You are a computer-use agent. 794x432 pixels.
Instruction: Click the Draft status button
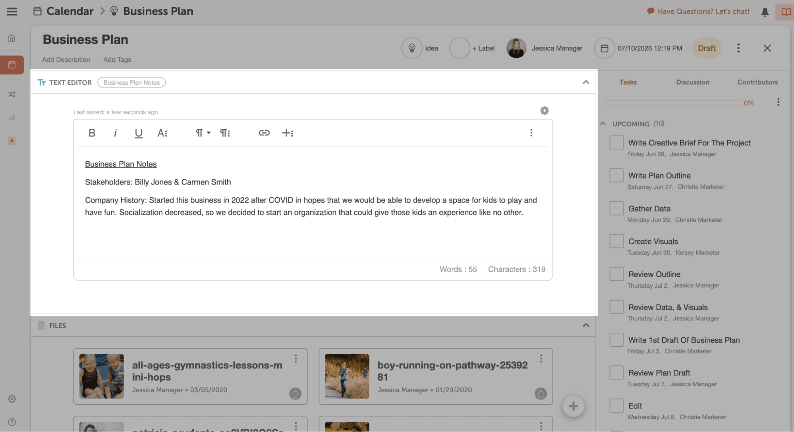(x=707, y=48)
